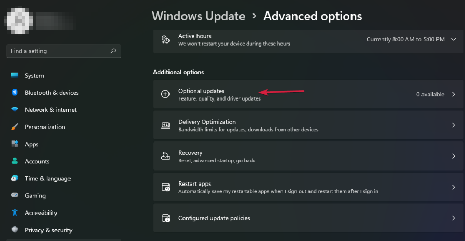Click the search magnifier icon
This screenshot has height=241, width=465.
113,51
